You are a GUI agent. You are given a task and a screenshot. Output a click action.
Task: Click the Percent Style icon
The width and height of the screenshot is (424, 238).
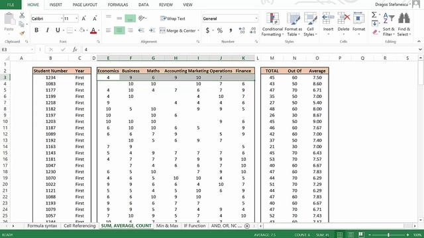click(x=220, y=30)
